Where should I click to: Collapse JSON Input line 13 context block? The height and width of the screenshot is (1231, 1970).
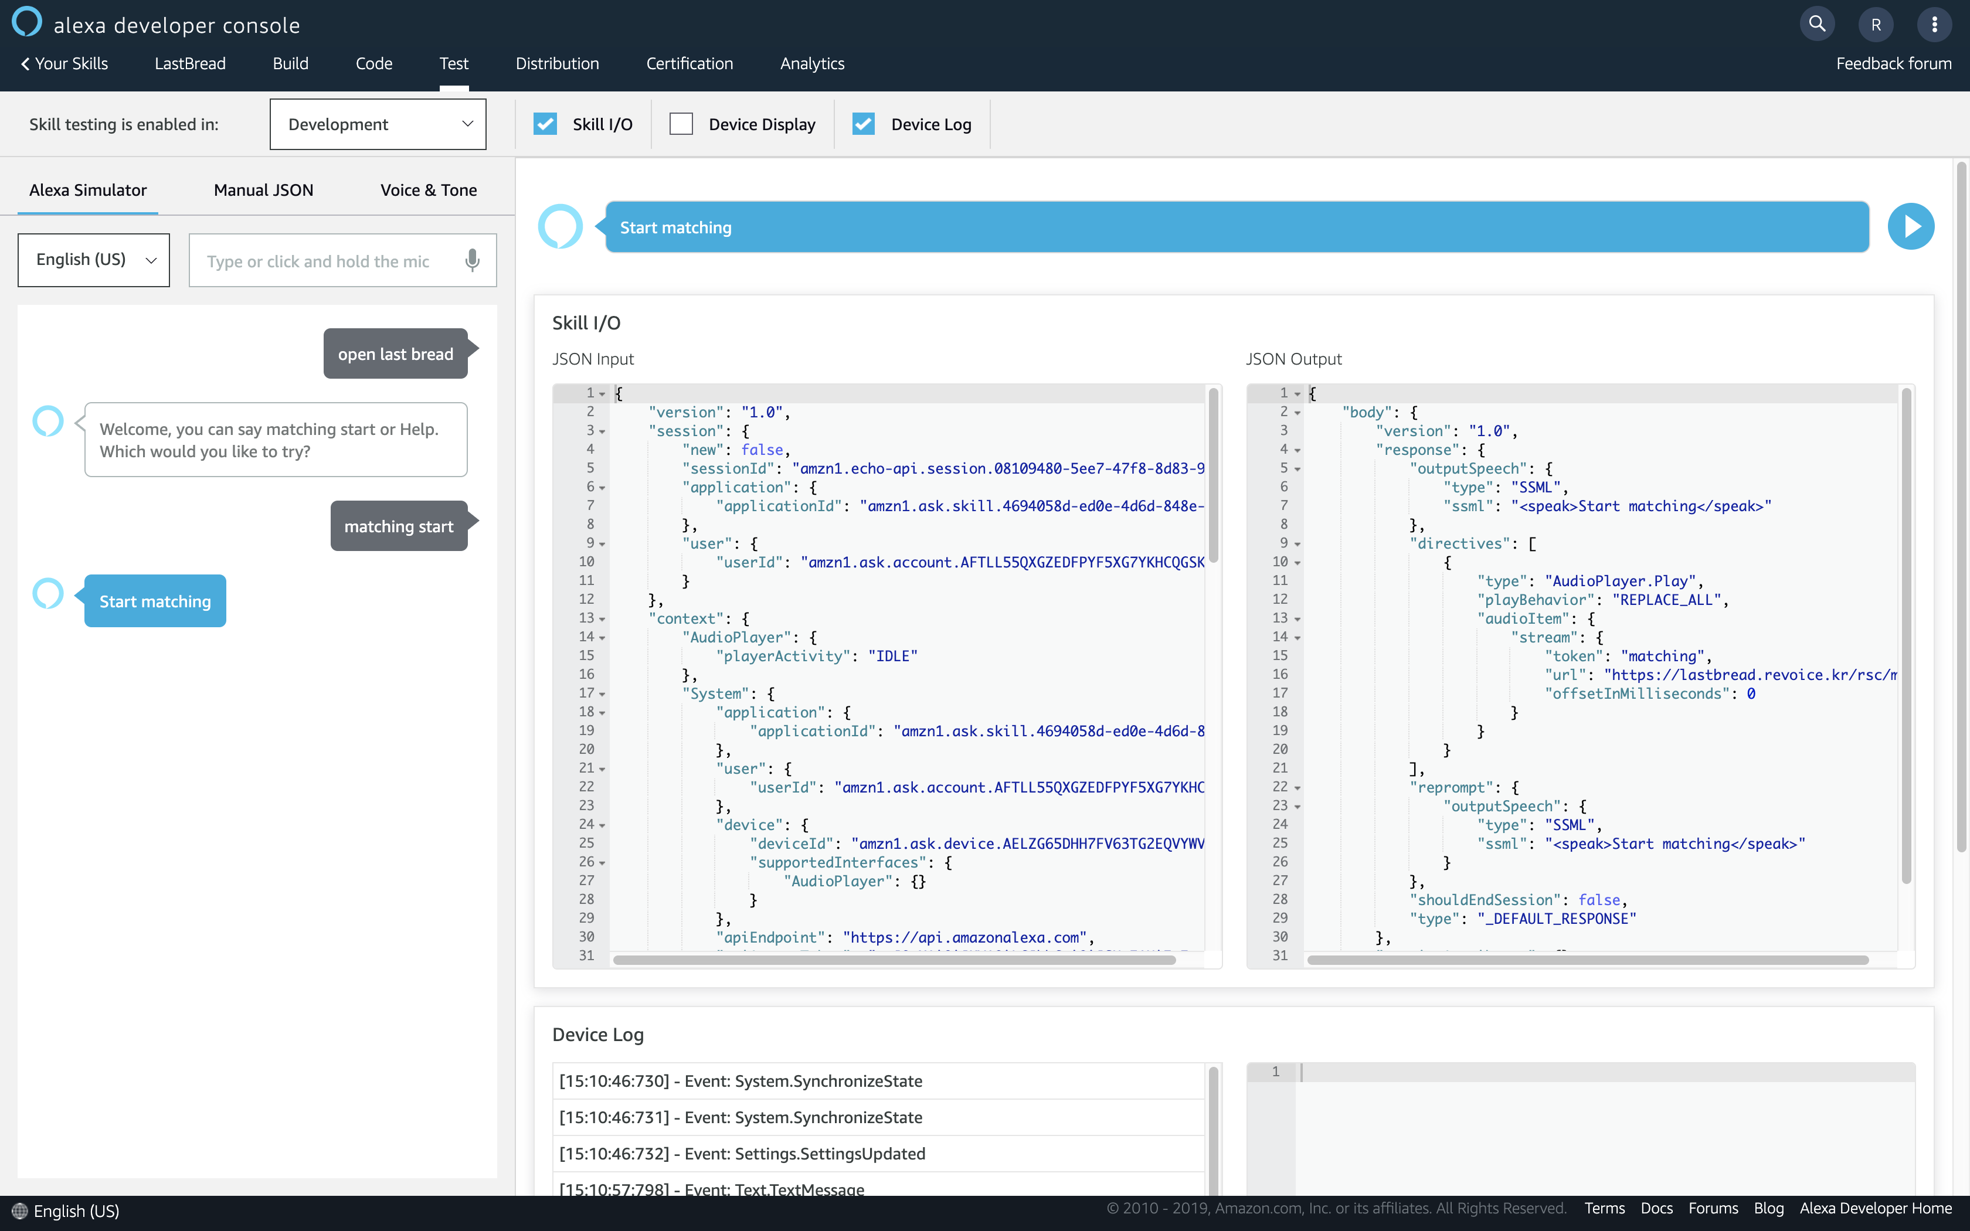point(602,619)
